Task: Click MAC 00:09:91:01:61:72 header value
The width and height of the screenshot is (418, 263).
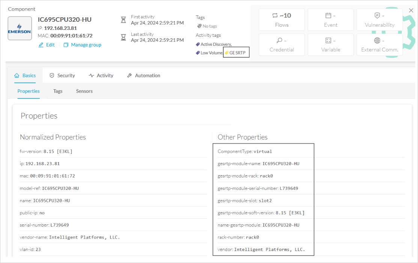Action: 71,36
